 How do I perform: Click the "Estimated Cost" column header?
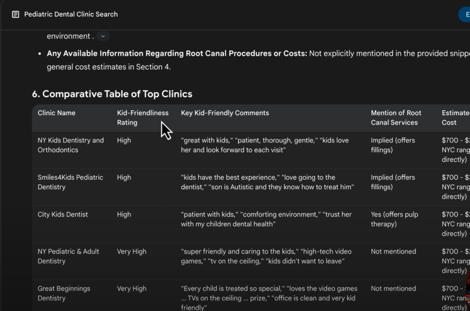pos(454,118)
